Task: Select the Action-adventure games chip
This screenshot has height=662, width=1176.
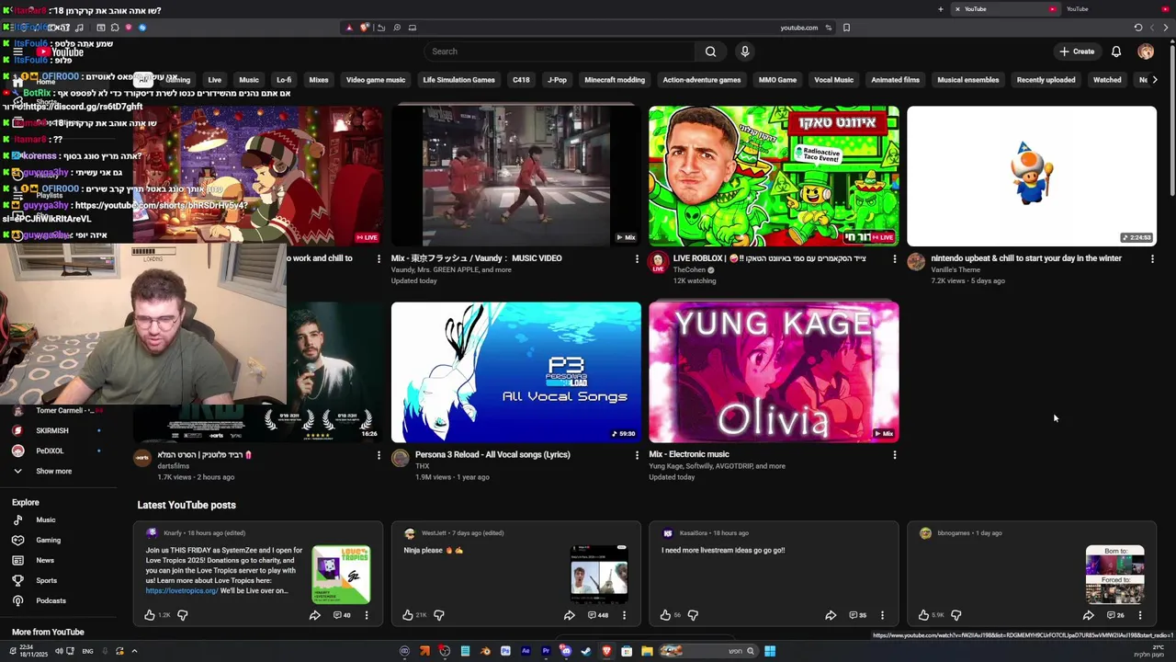Action: 702,80
